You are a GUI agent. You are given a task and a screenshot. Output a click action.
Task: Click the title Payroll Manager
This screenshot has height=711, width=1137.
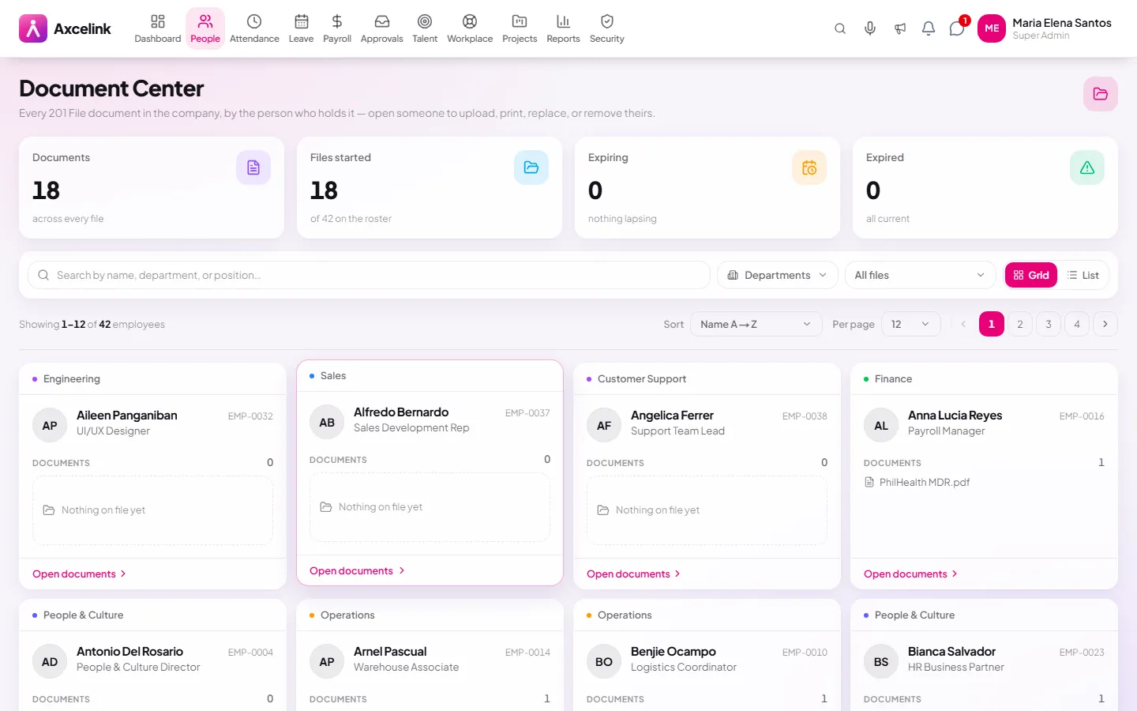coord(947,431)
